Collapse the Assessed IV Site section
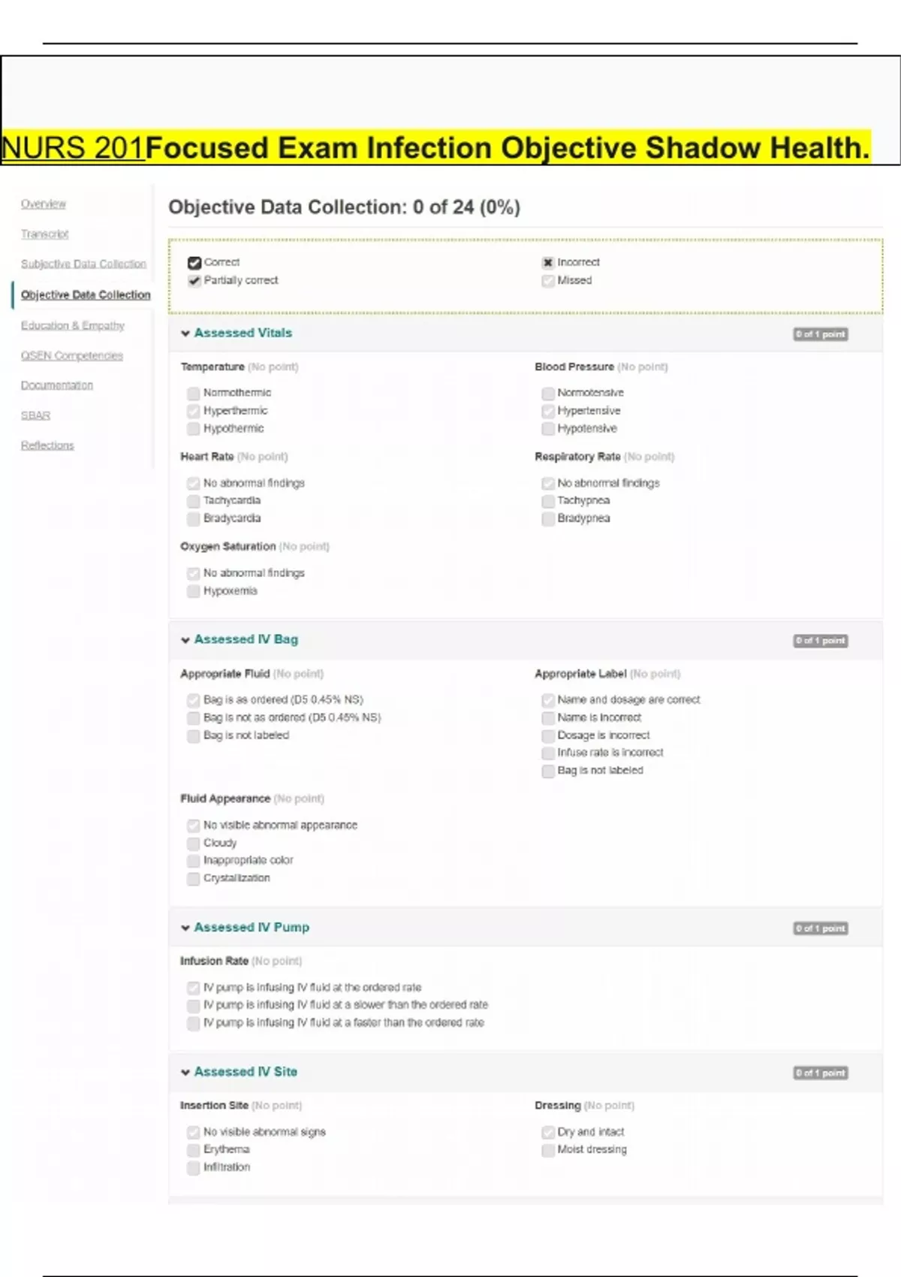This screenshot has width=901, height=1277. (185, 1073)
